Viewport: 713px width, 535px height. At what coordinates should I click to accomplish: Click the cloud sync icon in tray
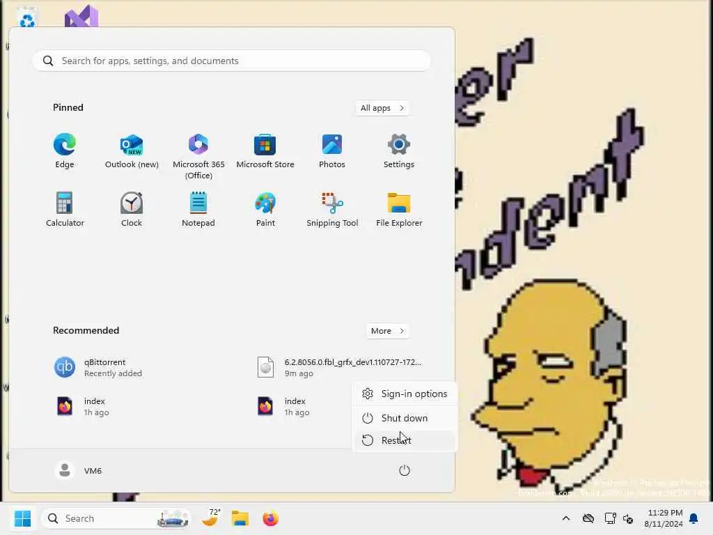click(588, 518)
